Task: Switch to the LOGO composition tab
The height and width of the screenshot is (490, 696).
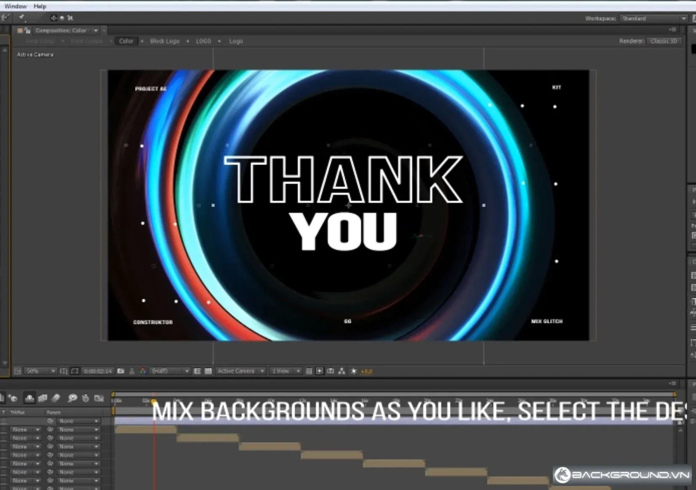Action: [x=203, y=41]
